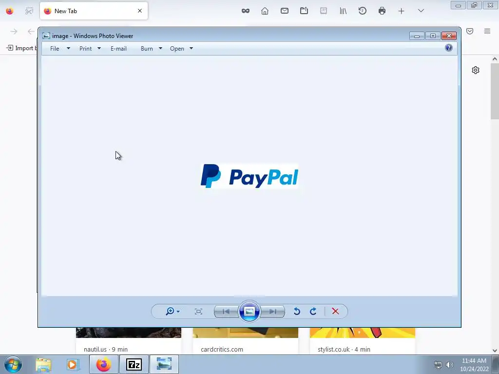Click the Firefox scrollbar down arrow
499x374 pixels.
[x=495, y=351]
